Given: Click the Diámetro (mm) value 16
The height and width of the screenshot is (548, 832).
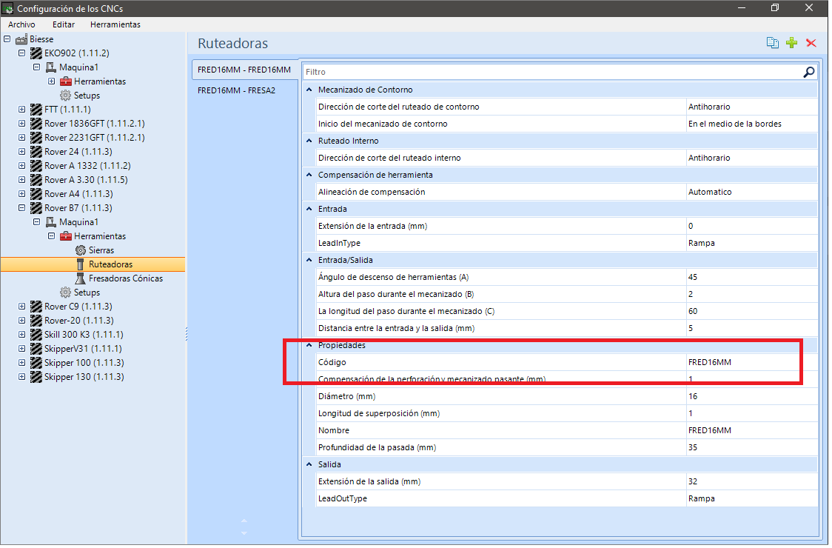Looking at the screenshot, I should [752, 396].
